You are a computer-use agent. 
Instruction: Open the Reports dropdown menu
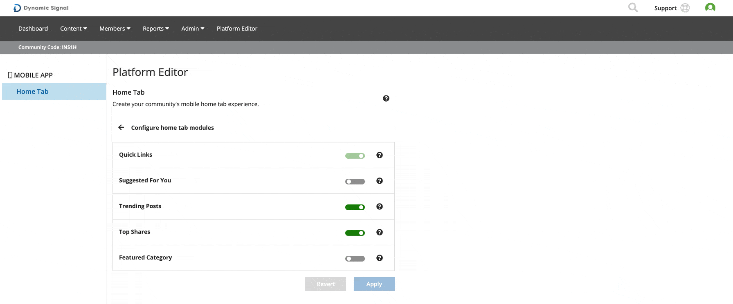[x=156, y=29]
